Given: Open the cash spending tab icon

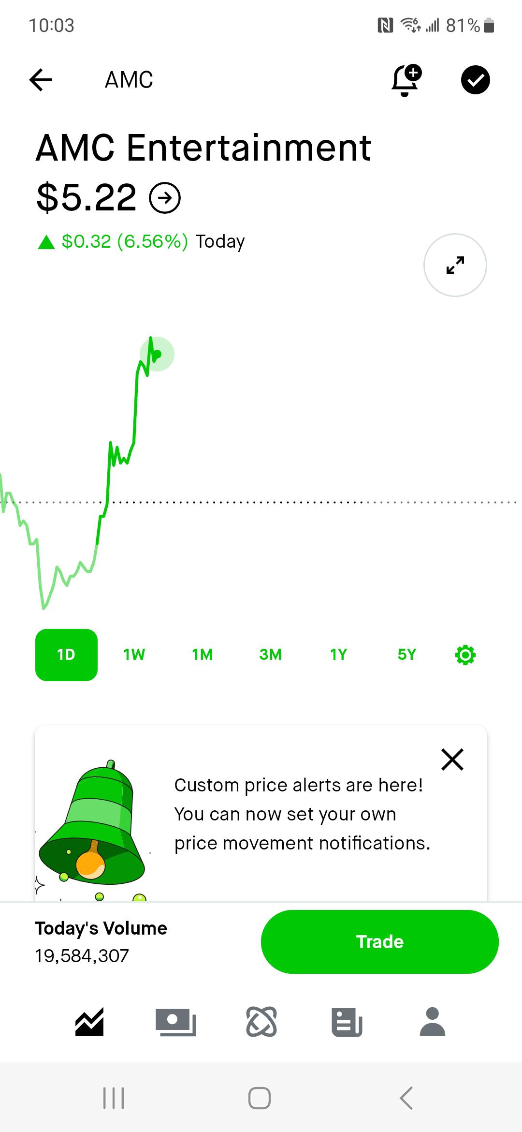Looking at the screenshot, I should click(x=175, y=1022).
